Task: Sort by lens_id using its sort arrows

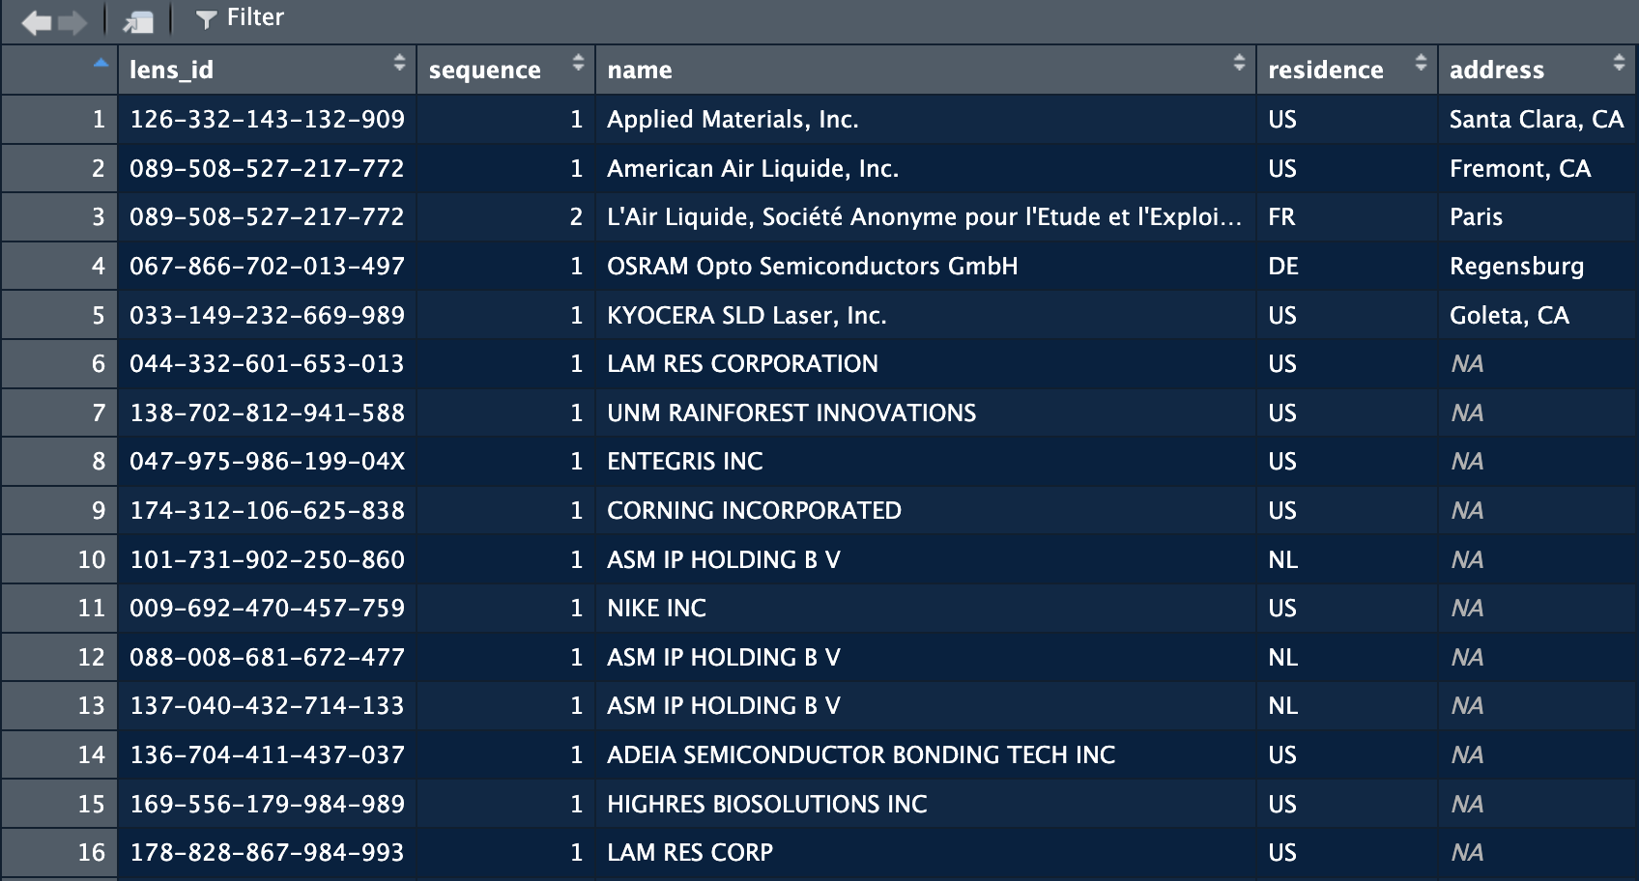Action: tap(399, 64)
